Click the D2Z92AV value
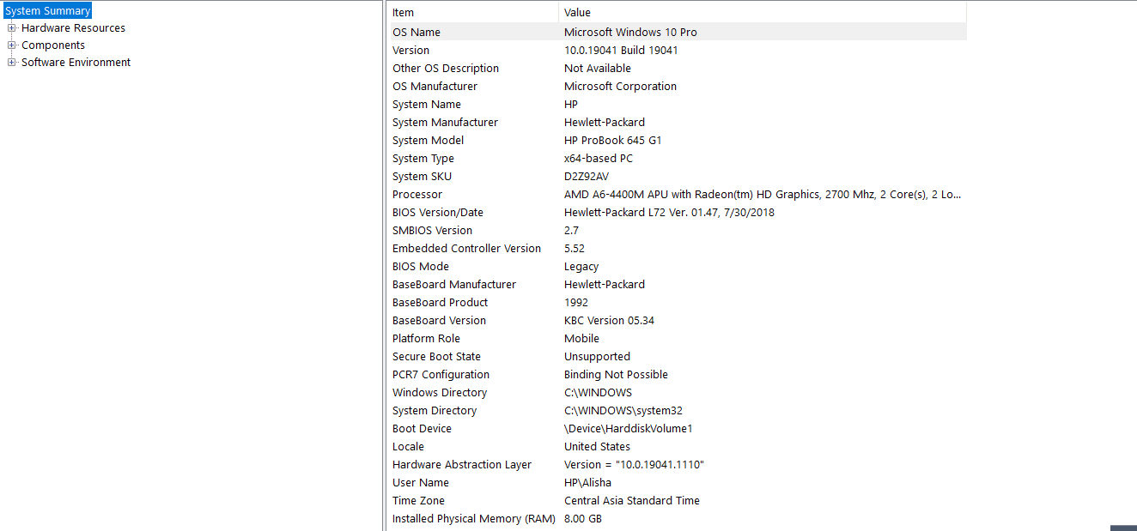This screenshot has width=1137, height=531. pyautogui.click(x=587, y=176)
